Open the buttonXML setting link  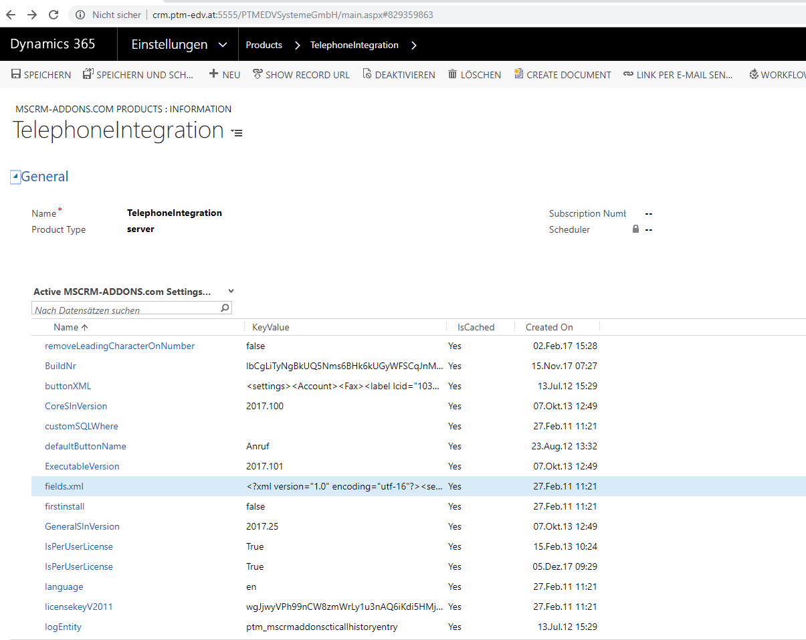coord(68,387)
